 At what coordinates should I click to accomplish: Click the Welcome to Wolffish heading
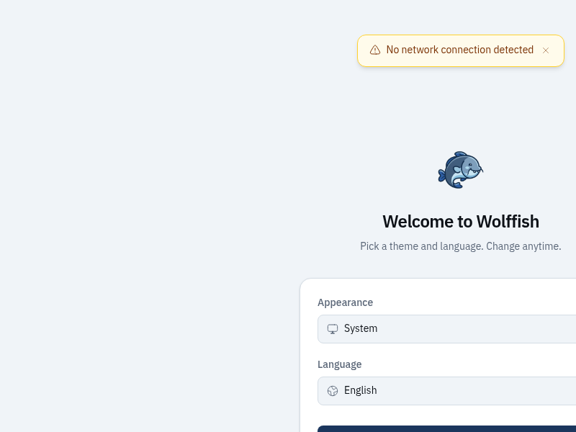[461, 222]
